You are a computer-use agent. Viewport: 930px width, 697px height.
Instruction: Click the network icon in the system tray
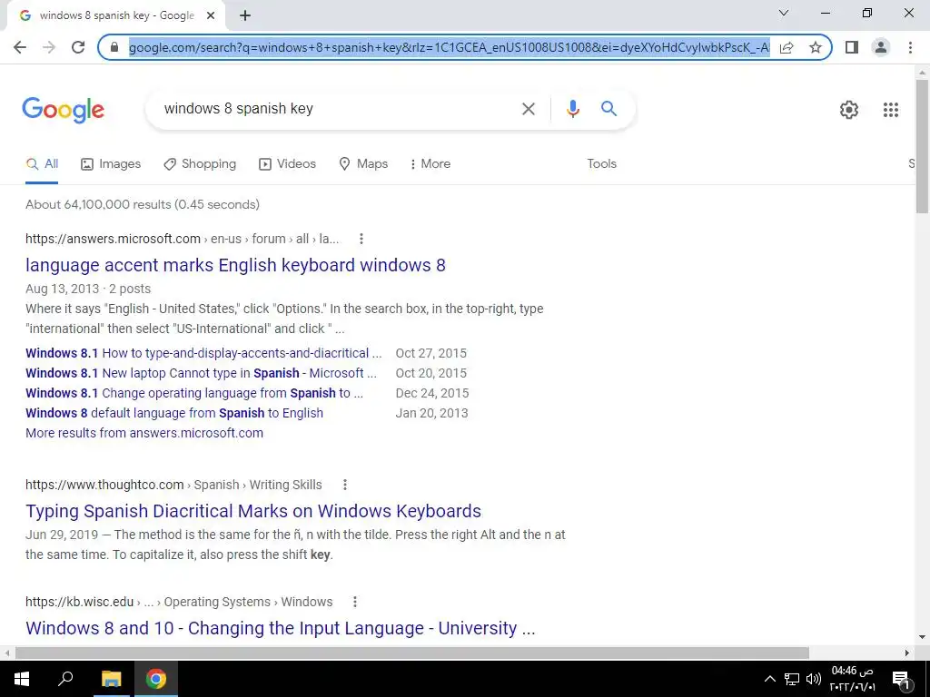click(x=791, y=679)
